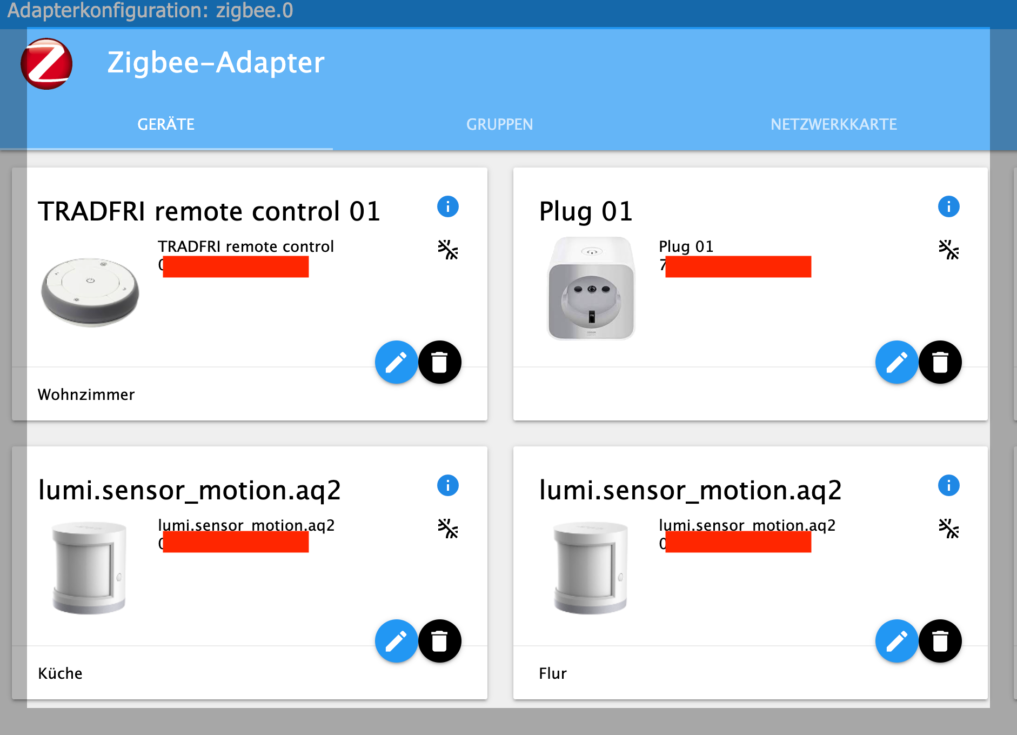Click the Plug 01 socket image
Viewport: 1017px width, 735px height.
591,289
